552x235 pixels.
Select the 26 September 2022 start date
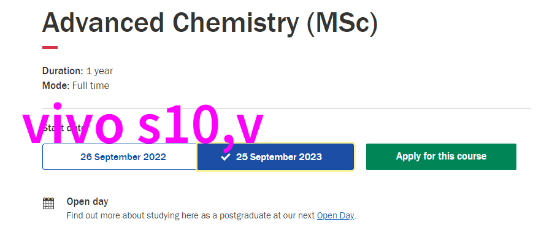(120, 157)
